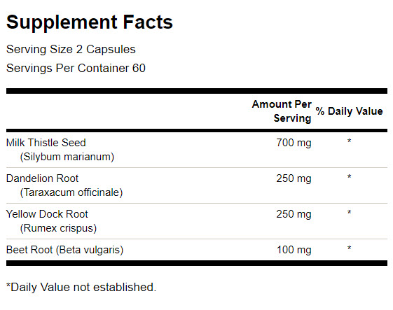Image resolution: width=393 pixels, height=310 pixels.
Task: Select the Dandelion Root ingredient name
Action: [42, 178]
